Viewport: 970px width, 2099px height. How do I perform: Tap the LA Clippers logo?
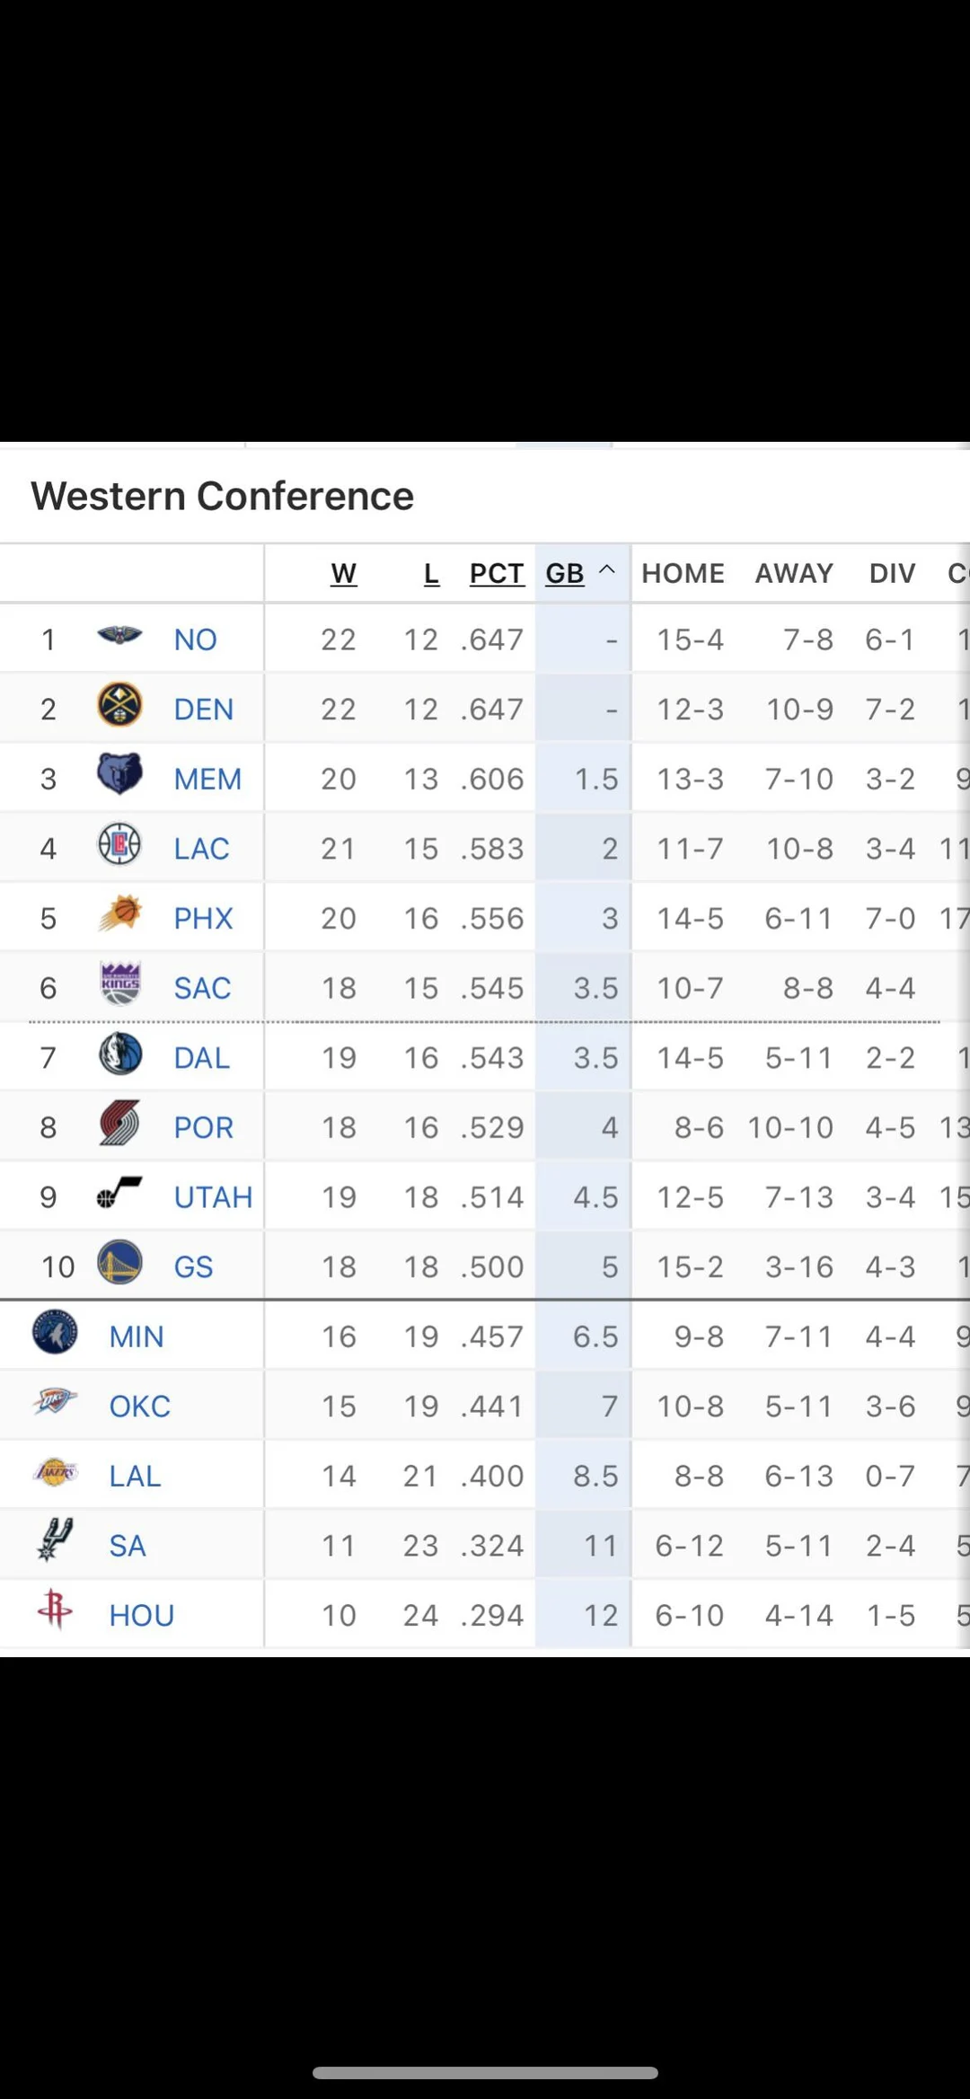(119, 844)
